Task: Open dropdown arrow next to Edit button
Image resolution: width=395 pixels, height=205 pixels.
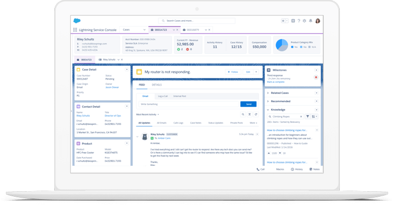Action: tap(256, 72)
